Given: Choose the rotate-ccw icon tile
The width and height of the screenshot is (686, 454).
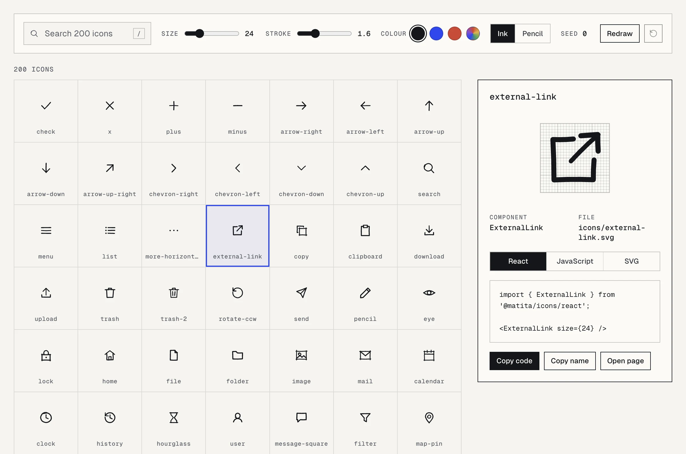Looking at the screenshot, I should pyautogui.click(x=237, y=298).
